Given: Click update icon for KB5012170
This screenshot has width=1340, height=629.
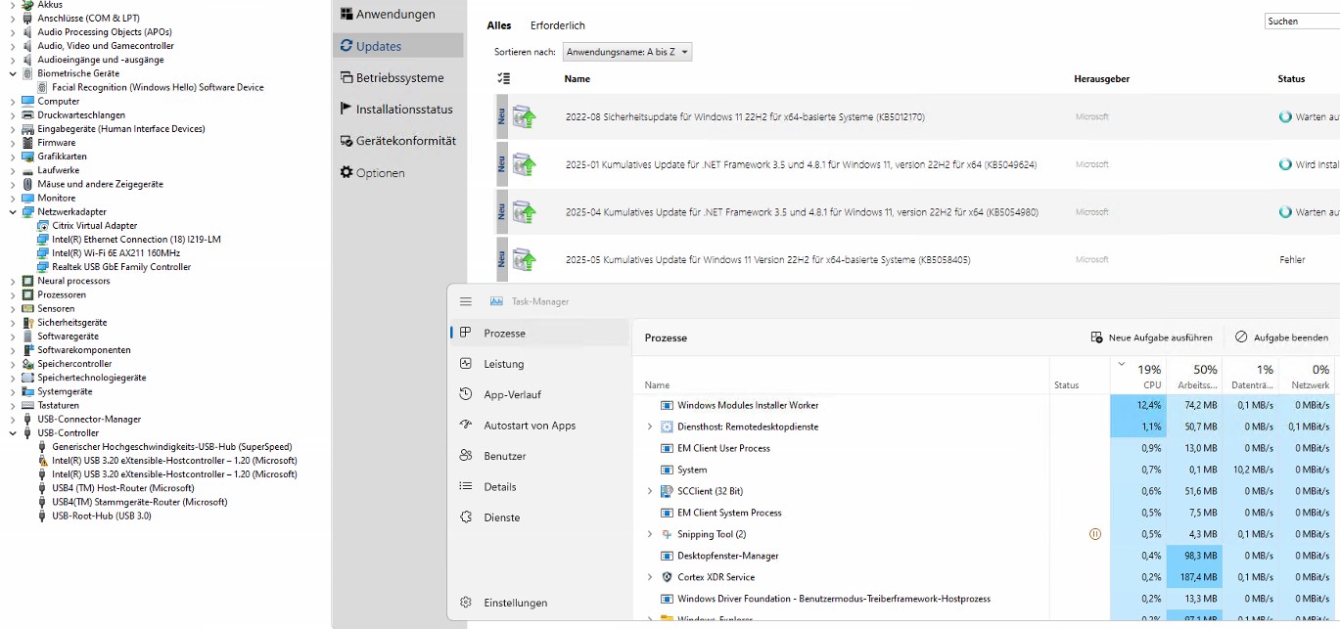Looking at the screenshot, I should point(525,117).
